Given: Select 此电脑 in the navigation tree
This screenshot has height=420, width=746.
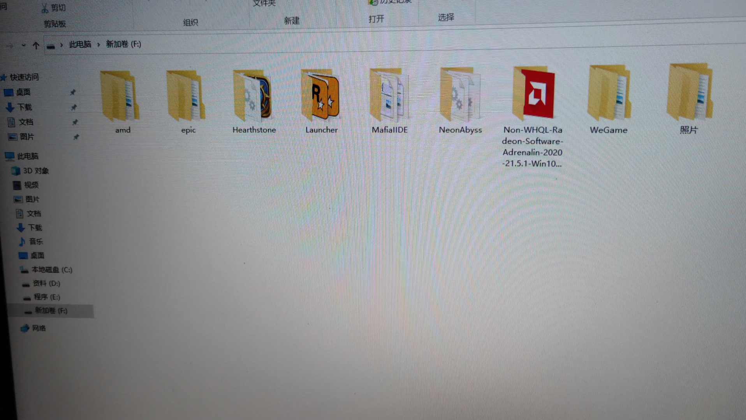Looking at the screenshot, I should coord(28,156).
